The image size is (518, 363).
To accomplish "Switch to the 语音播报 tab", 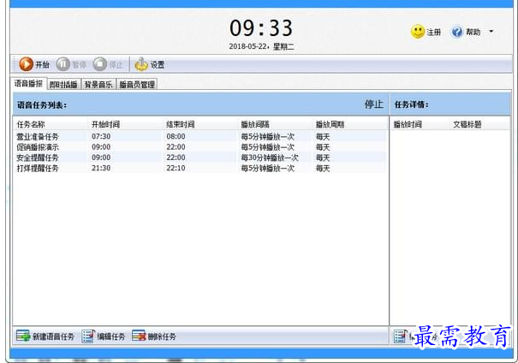I will click(x=28, y=84).
